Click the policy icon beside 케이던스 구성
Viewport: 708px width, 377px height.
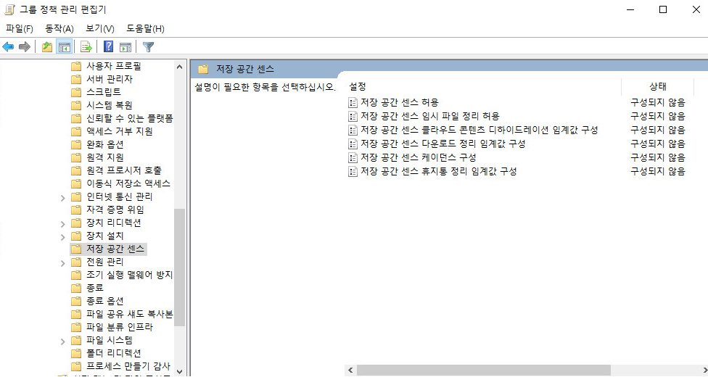click(353, 157)
